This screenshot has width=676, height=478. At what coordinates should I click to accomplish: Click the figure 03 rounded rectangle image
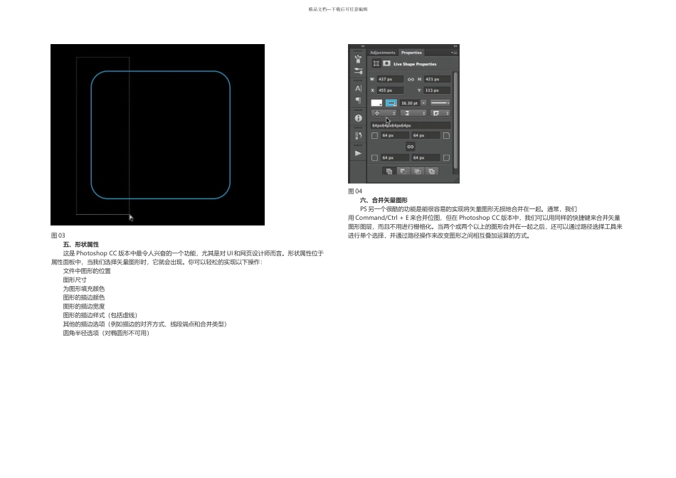tap(157, 134)
